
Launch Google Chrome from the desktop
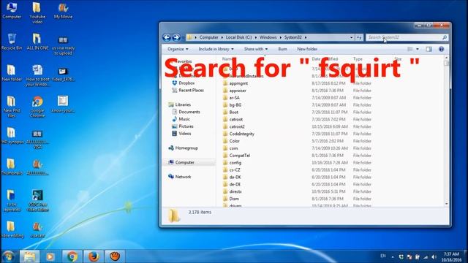click(37, 107)
